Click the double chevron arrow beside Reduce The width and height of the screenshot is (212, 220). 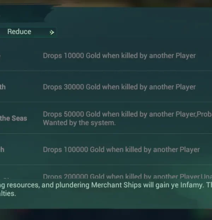click(x=52, y=32)
